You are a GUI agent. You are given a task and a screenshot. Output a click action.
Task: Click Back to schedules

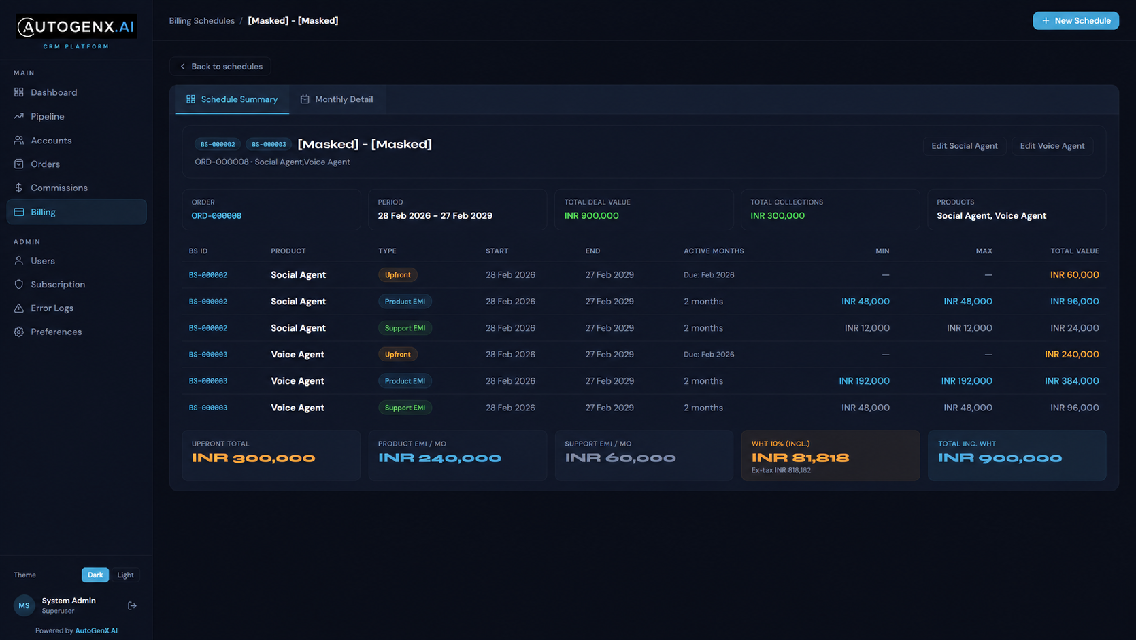pos(220,67)
